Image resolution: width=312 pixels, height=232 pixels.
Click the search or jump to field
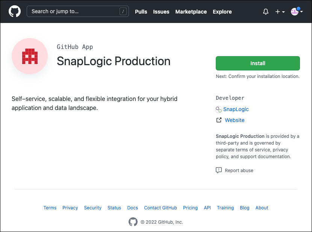(77, 11)
